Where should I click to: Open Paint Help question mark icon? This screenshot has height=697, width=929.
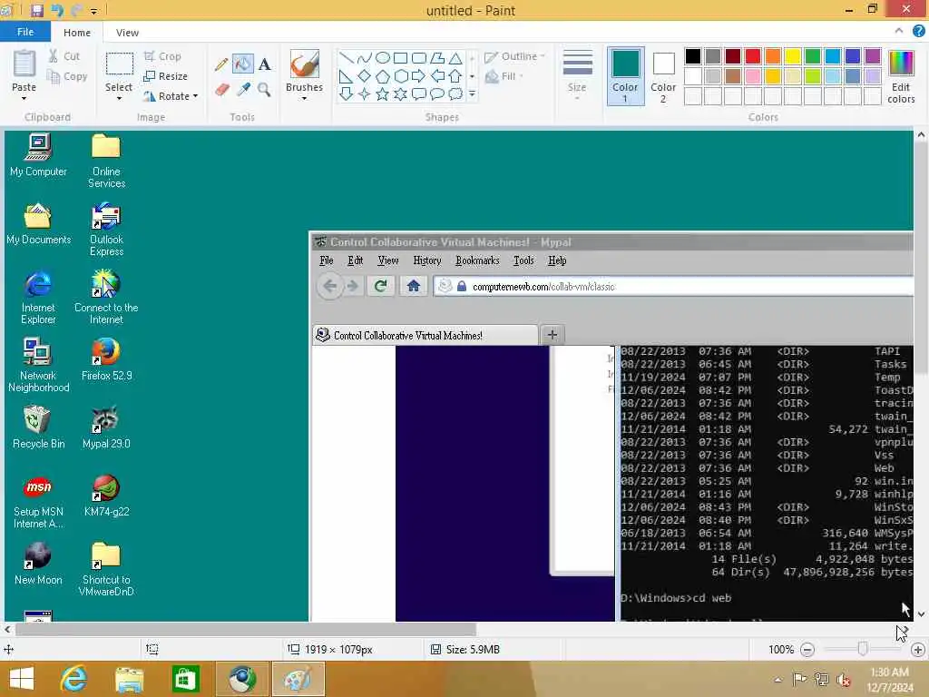click(919, 32)
